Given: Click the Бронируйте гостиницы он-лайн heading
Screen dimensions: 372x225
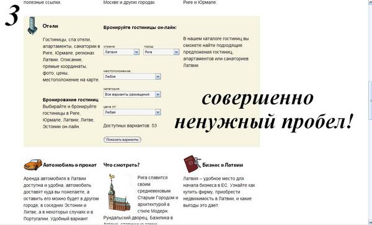Looking at the screenshot, I should pos(140,27).
